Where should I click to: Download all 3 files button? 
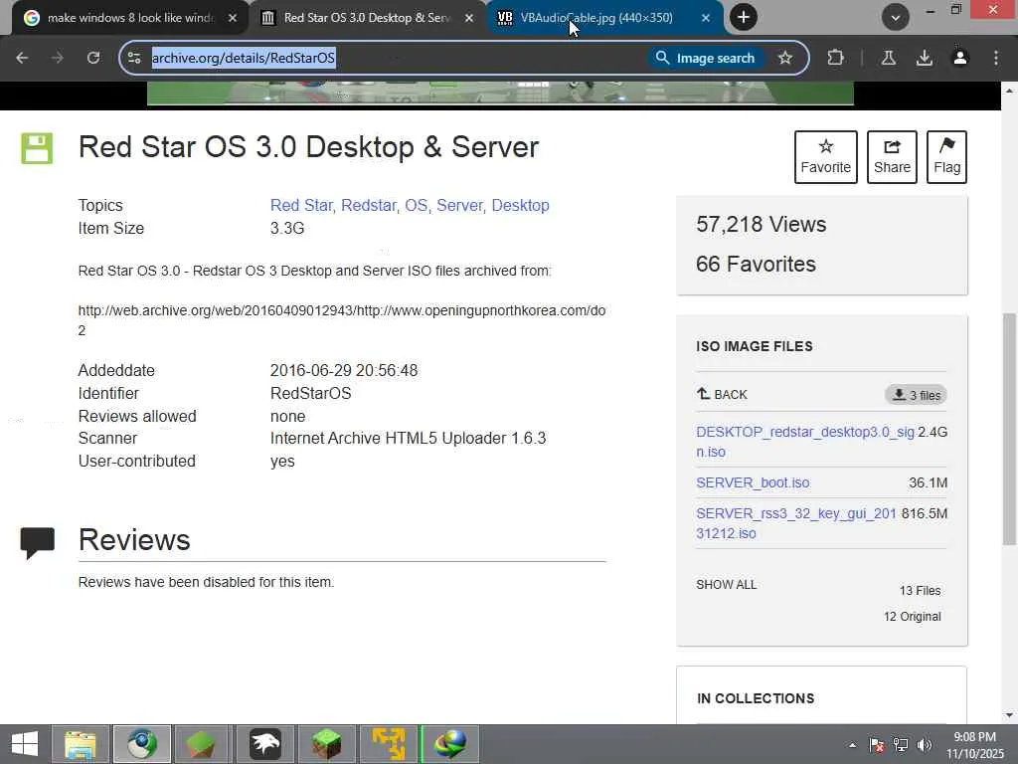[916, 394]
